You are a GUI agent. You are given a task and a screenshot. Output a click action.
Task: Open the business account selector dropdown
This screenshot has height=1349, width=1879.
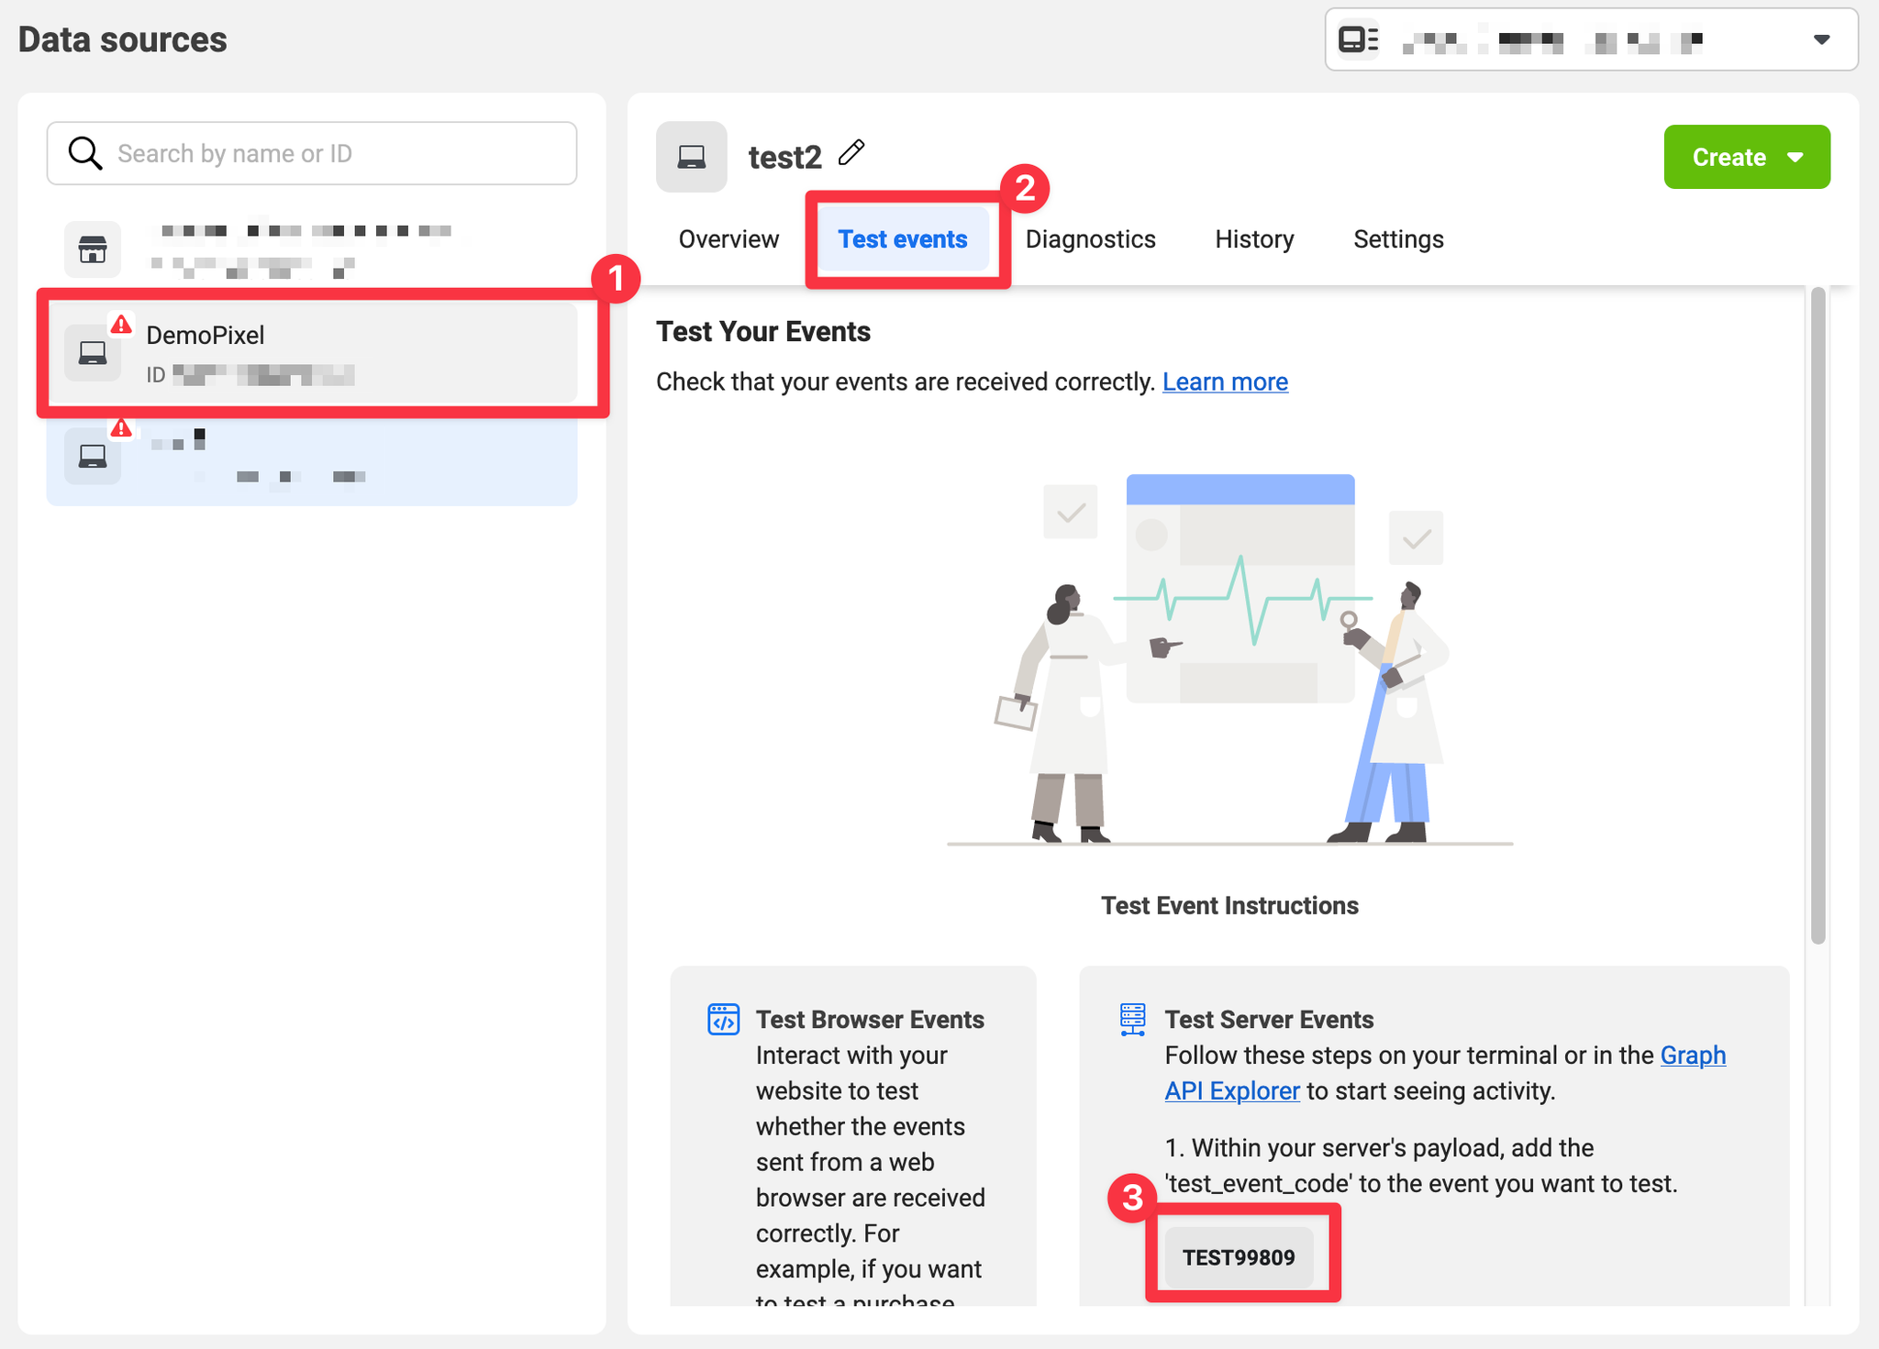pos(1821,39)
